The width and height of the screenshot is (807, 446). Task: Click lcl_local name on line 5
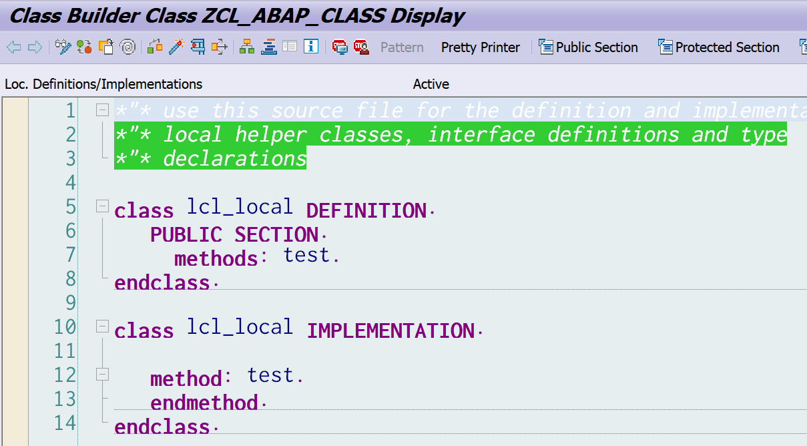coord(240,206)
